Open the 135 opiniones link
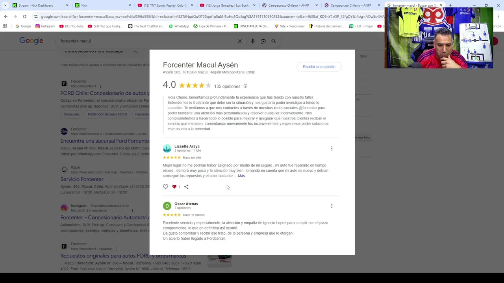 click(x=227, y=86)
